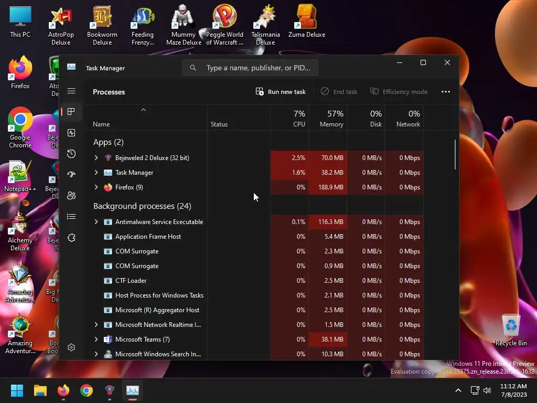
Task: Open Task Manager settings gear icon
Action: [71, 347]
